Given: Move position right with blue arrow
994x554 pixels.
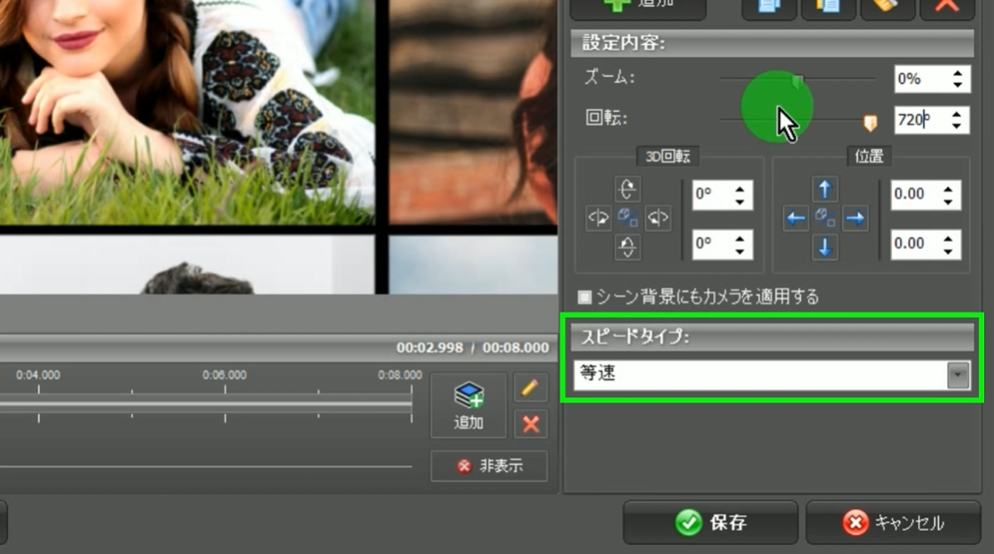Looking at the screenshot, I should tap(855, 218).
